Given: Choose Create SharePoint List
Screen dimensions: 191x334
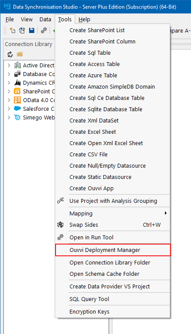Looking at the screenshot, I should point(112,30).
